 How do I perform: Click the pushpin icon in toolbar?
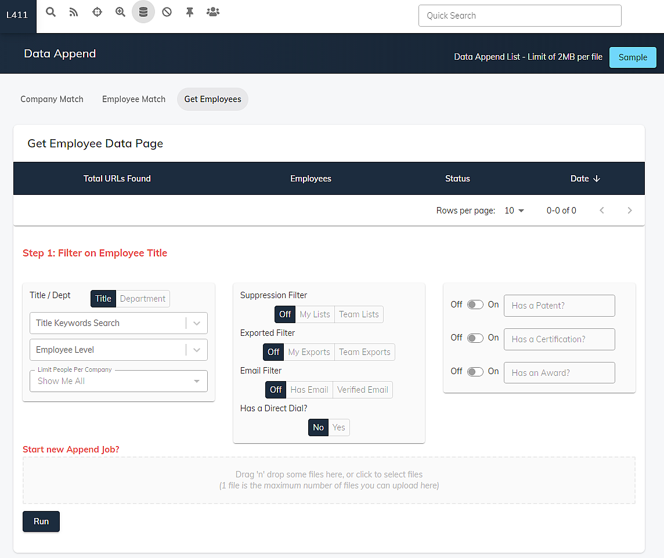tap(190, 12)
